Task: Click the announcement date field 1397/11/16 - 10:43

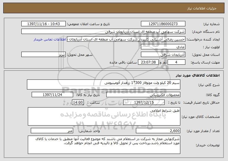Action: point(44,24)
